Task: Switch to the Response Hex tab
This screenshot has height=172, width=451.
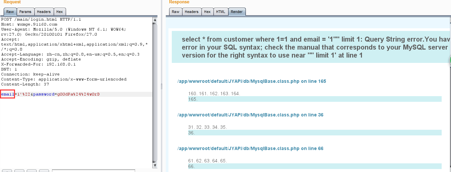Action: [x=207, y=12]
